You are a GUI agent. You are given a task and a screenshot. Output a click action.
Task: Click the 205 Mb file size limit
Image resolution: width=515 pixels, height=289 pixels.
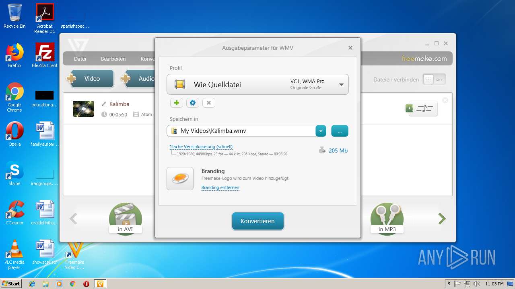(x=333, y=151)
